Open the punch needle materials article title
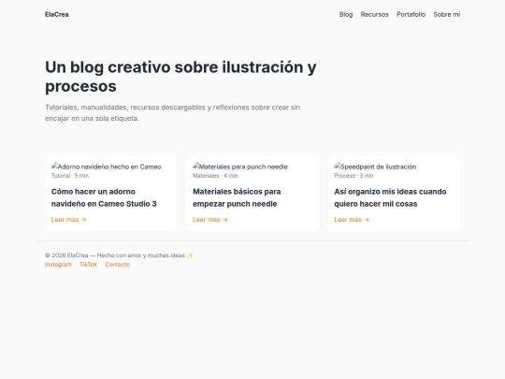This screenshot has width=505, height=379. pos(237,197)
